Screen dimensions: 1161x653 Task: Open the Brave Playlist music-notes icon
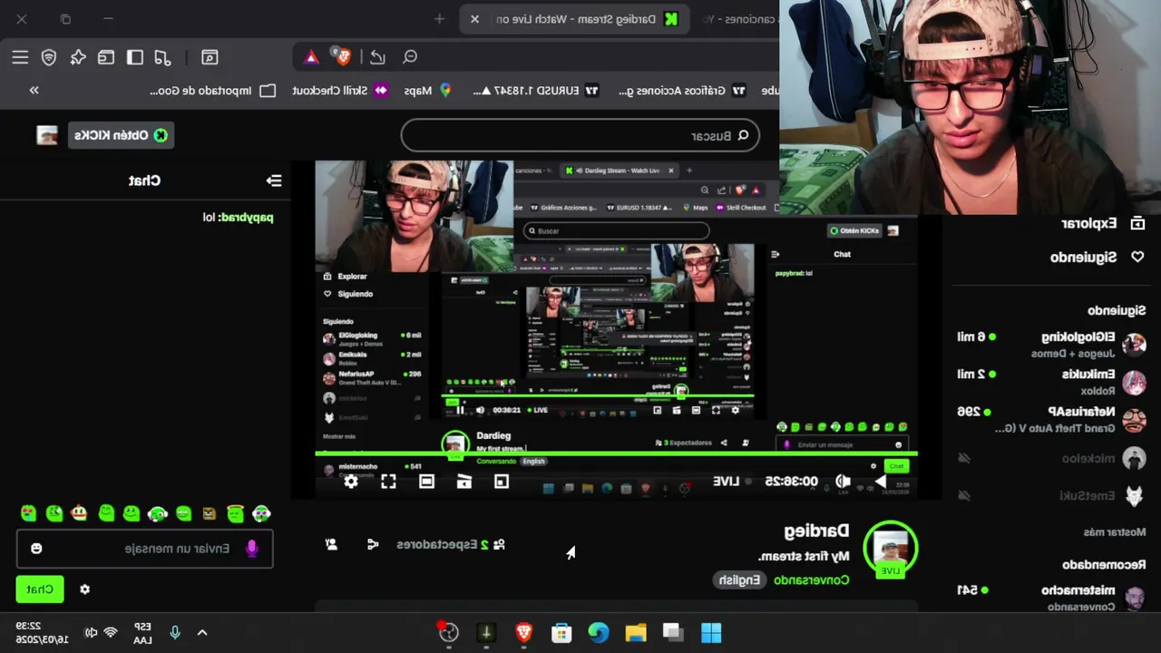tap(163, 57)
